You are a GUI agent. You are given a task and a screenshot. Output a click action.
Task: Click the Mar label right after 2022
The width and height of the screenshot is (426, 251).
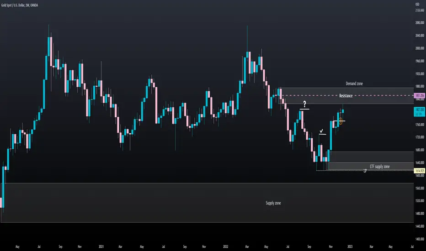pos(247,246)
